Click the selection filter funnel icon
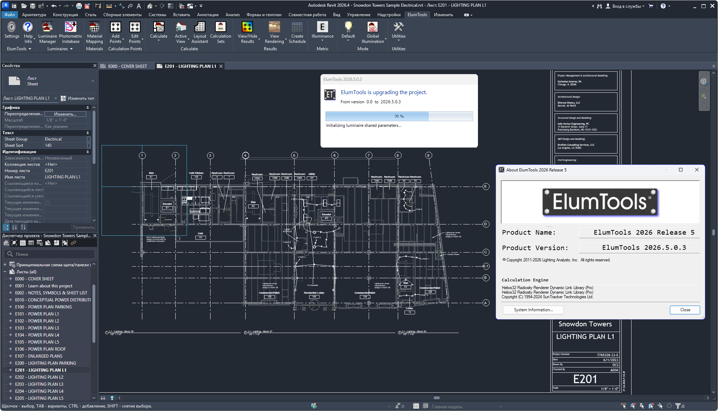 (678, 406)
